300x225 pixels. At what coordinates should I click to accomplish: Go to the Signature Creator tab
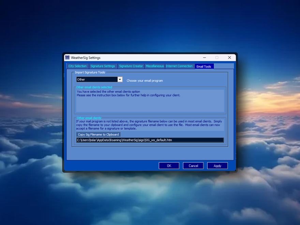pos(131,66)
